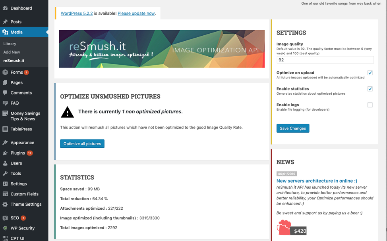The image size is (387, 241).
Task: Click the Forms sidebar icon
Action: [x=5, y=72]
